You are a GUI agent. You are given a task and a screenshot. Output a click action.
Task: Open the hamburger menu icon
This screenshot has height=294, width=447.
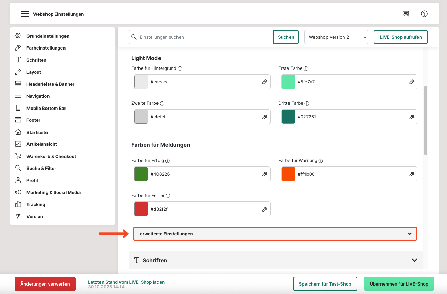[x=24, y=14]
